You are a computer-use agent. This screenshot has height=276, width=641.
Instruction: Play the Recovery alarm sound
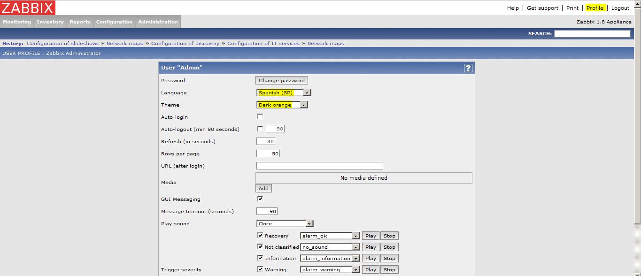[371, 236]
